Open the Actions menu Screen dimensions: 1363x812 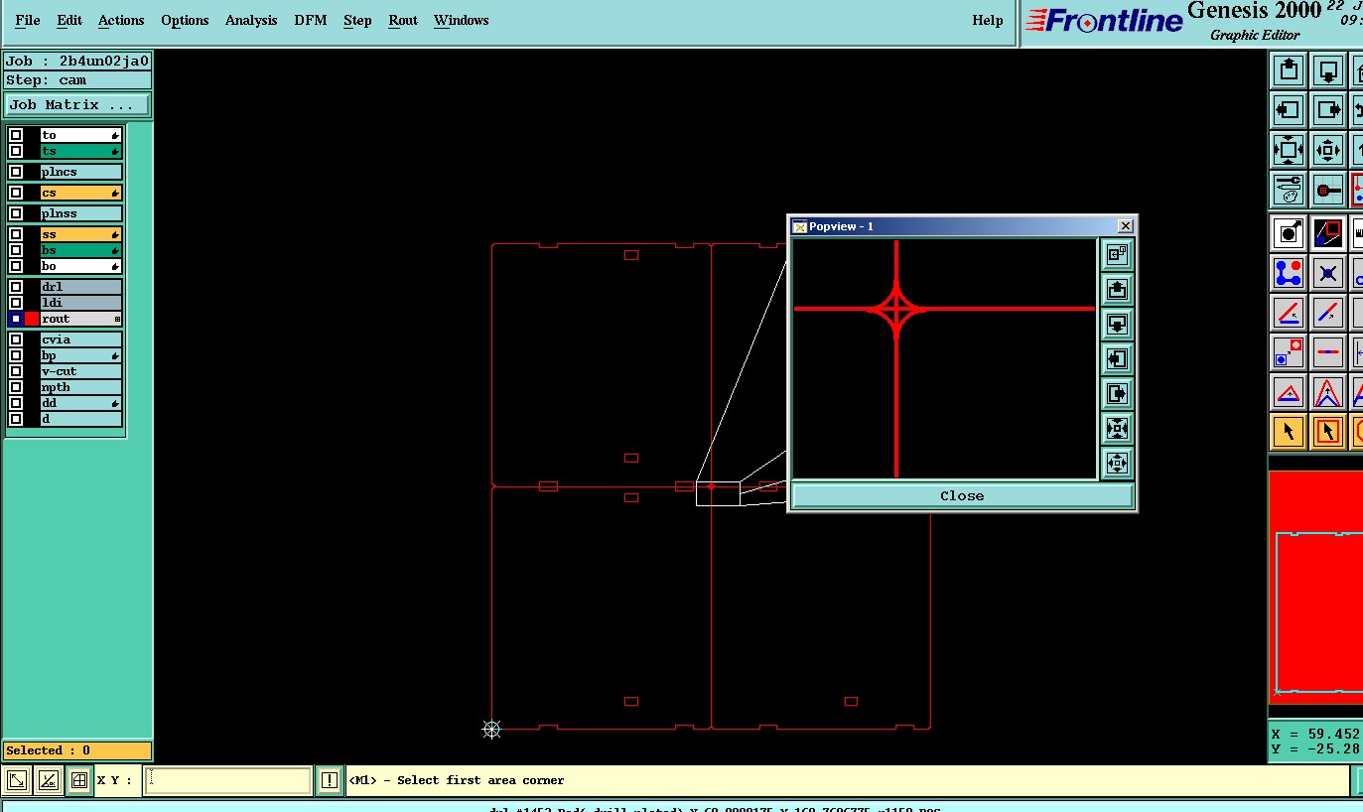coord(121,20)
